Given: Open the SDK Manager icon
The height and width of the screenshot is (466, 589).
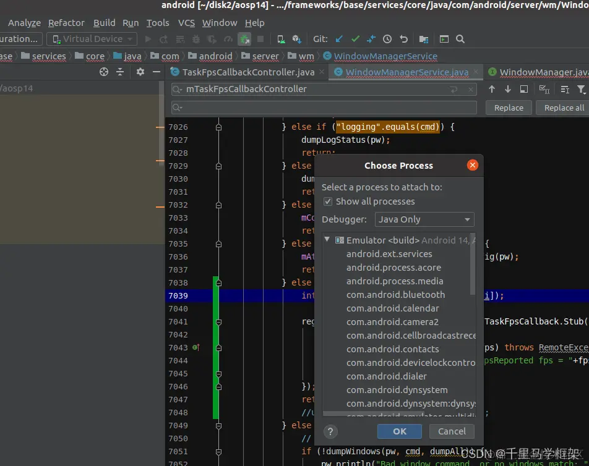Looking at the screenshot, I should (x=297, y=39).
